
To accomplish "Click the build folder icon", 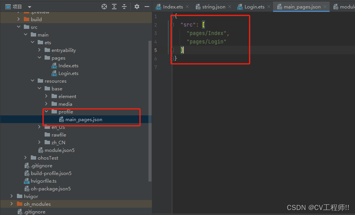I will click(x=27, y=19).
